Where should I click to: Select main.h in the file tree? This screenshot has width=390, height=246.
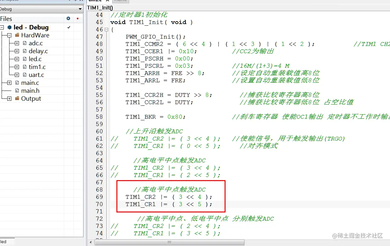pos(30,91)
